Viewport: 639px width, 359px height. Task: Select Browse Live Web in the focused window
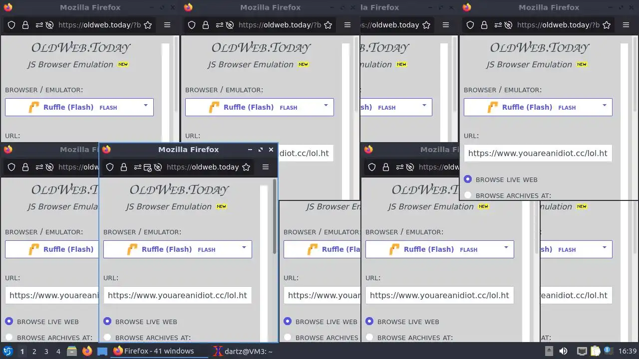(x=107, y=322)
